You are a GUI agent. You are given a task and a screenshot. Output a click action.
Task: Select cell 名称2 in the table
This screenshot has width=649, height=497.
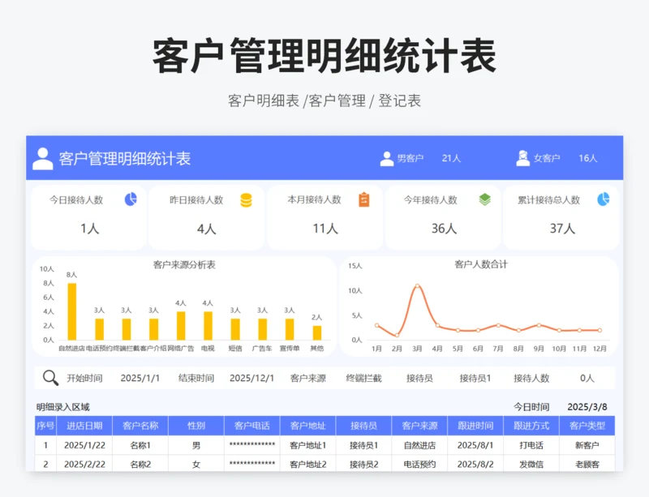pyautogui.click(x=140, y=465)
